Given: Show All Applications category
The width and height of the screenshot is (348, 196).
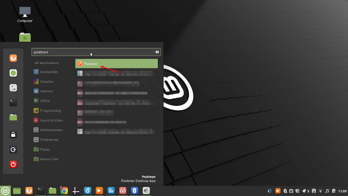Looking at the screenshot, I should 47,63.
